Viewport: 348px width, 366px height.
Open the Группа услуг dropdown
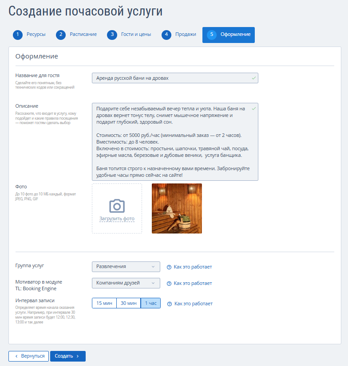point(126,267)
